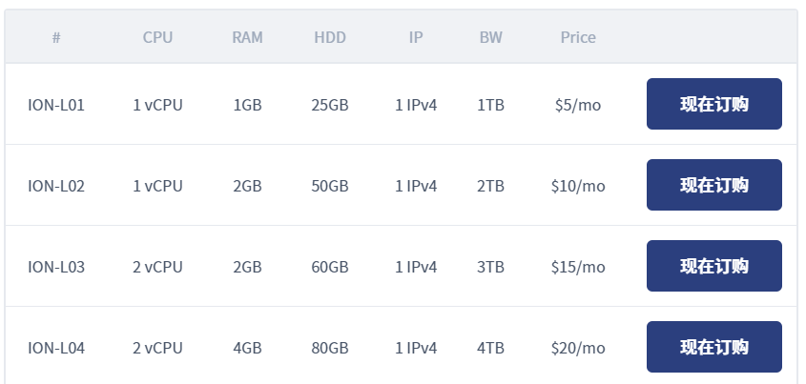Screen dimensions: 806x384
Task: Order the ION-L03 plan
Action: (x=713, y=266)
